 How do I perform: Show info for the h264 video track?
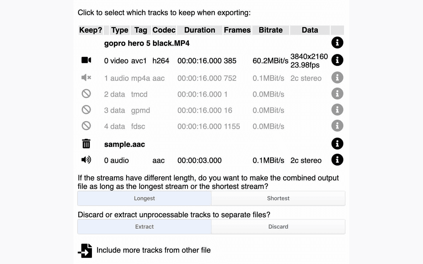click(x=337, y=60)
